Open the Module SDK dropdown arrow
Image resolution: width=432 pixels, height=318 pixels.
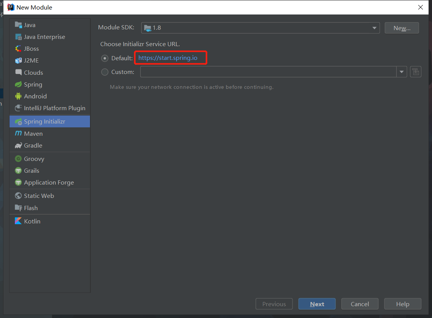[x=374, y=28]
